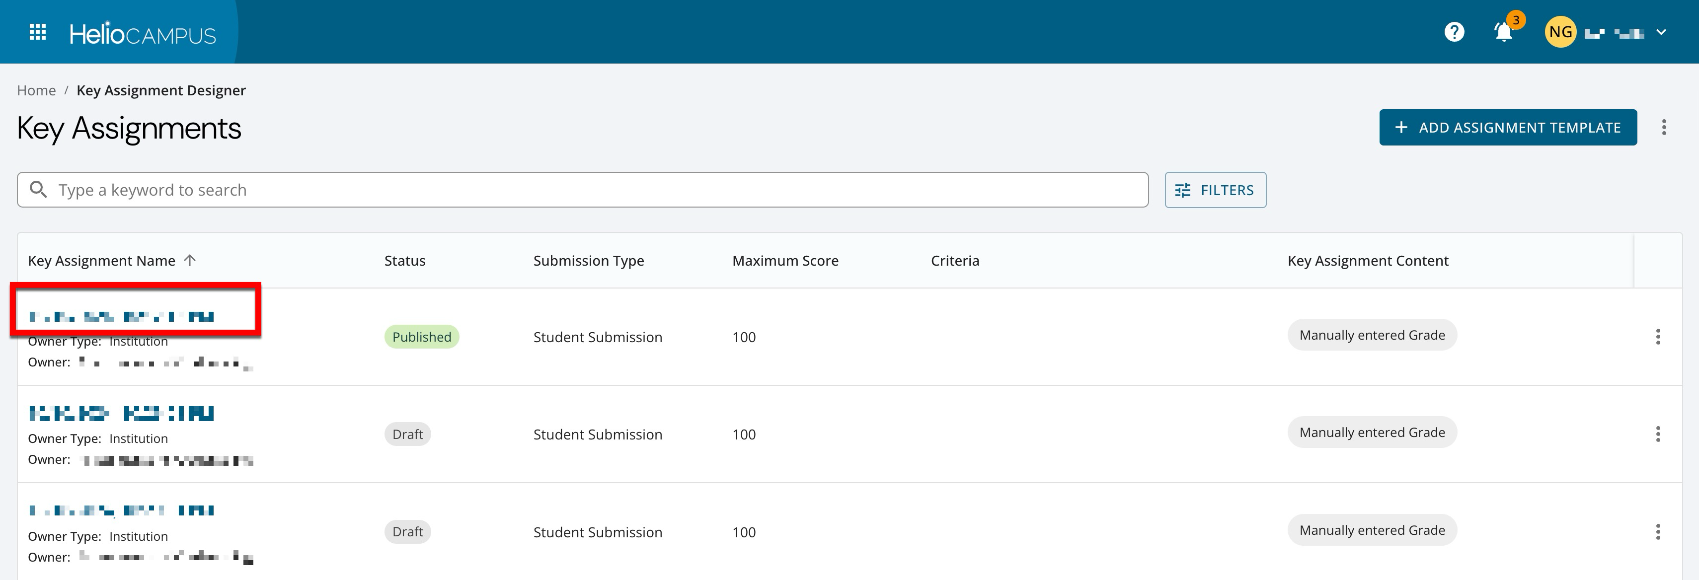Open notifications bell with 3 badge

(x=1503, y=32)
